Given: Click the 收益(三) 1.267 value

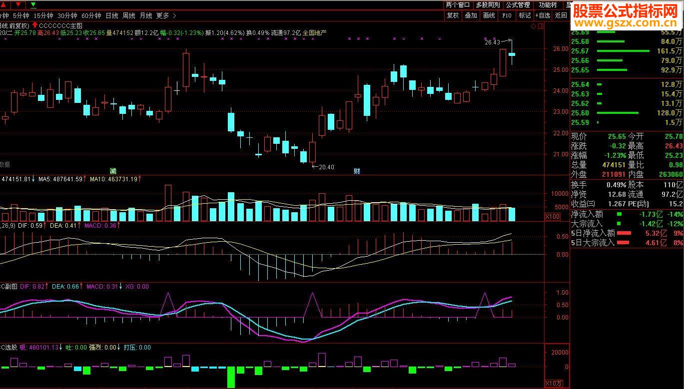Looking at the screenshot, I should click(x=617, y=204).
